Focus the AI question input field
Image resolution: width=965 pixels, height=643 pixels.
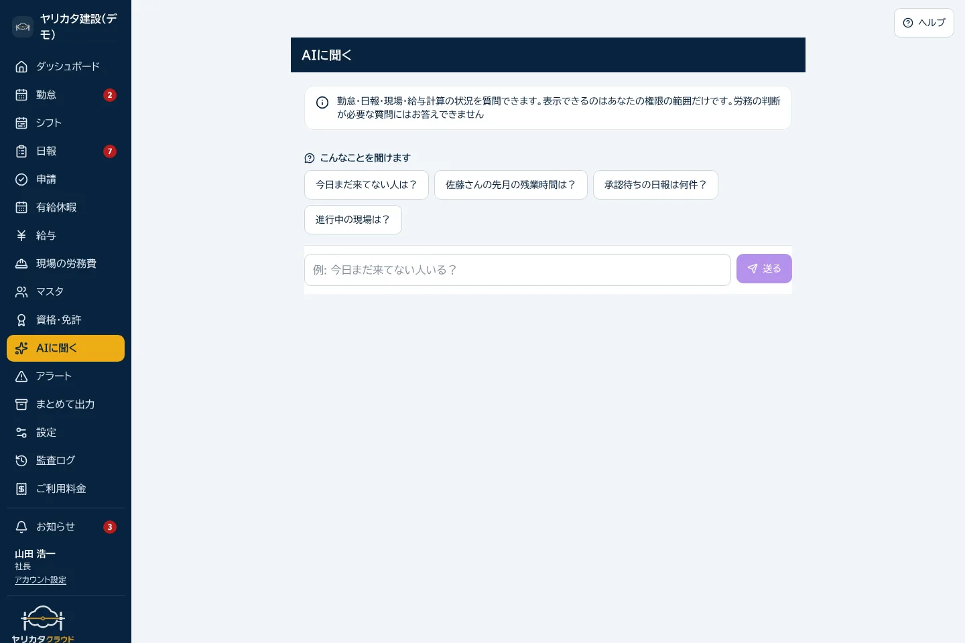point(517,270)
